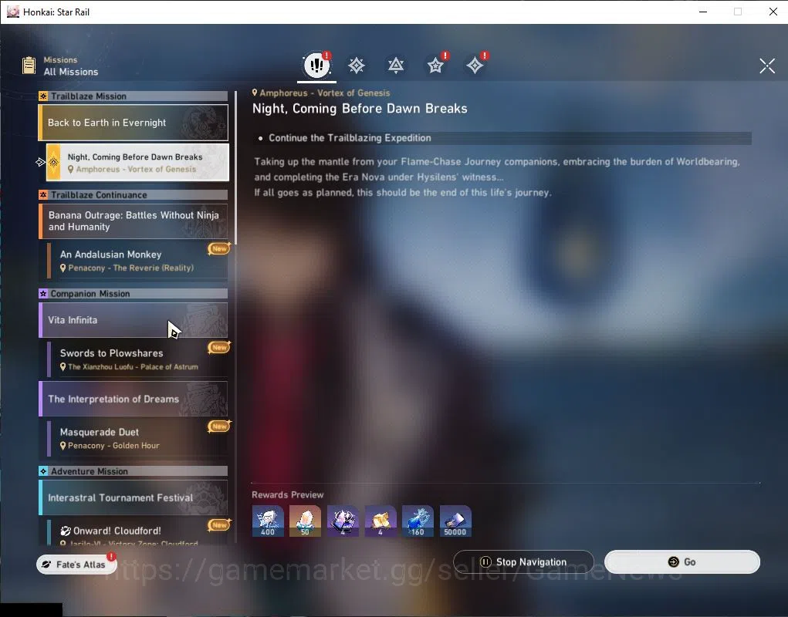Open The Interpretation of Dreams mission group

coord(134,399)
